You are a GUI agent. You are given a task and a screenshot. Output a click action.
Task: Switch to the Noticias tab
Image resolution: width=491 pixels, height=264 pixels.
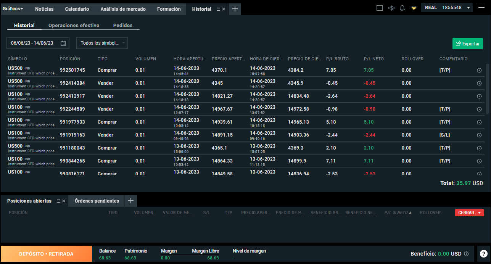tap(44, 9)
